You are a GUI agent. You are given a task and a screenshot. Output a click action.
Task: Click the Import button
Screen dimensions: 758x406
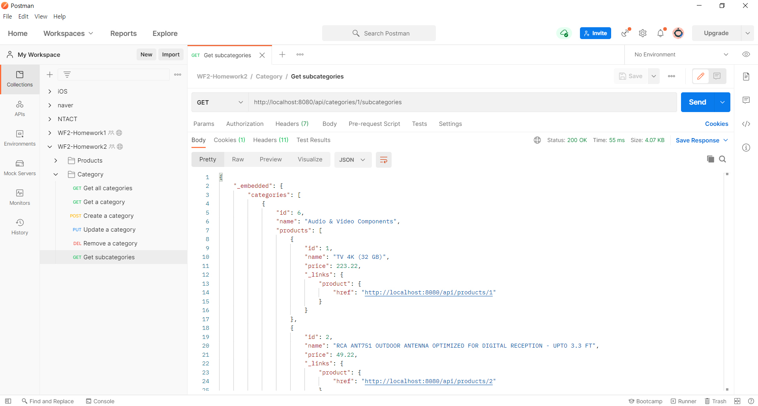coord(171,54)
